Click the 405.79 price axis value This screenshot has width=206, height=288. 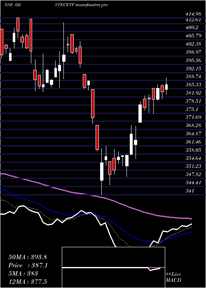[193, 36]
